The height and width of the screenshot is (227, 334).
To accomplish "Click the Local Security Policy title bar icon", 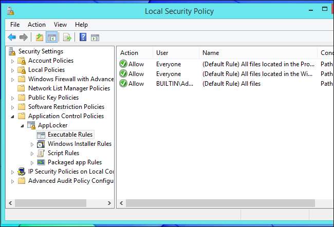I will 10,11.
